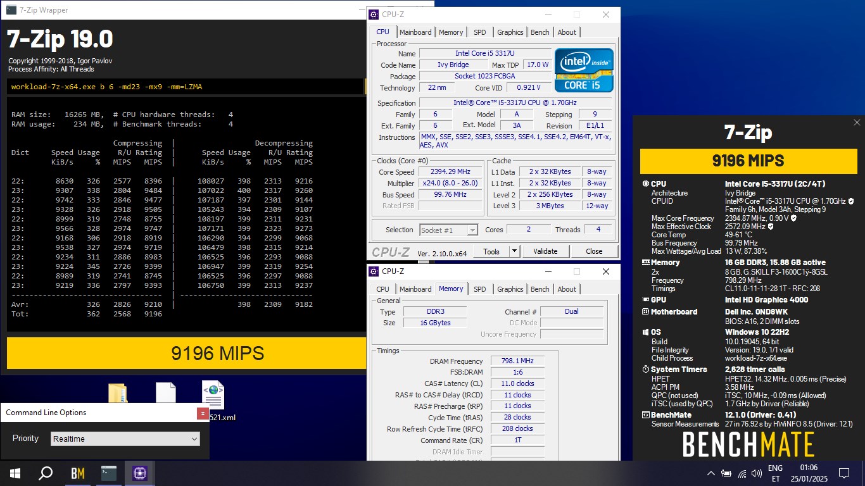Click the Tools button in CPU-Z
Screen dimensions: 865x486
point(491,251)
